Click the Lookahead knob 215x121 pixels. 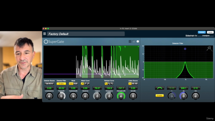49,96
